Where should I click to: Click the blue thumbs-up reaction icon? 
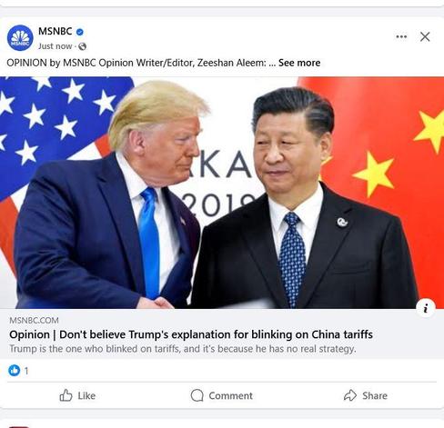[15, 370]
